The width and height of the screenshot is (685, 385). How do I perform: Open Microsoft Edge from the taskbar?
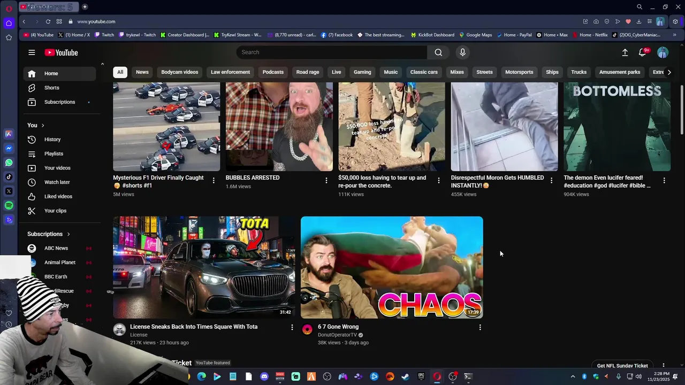pyautogui.click(x=201, y=376)
